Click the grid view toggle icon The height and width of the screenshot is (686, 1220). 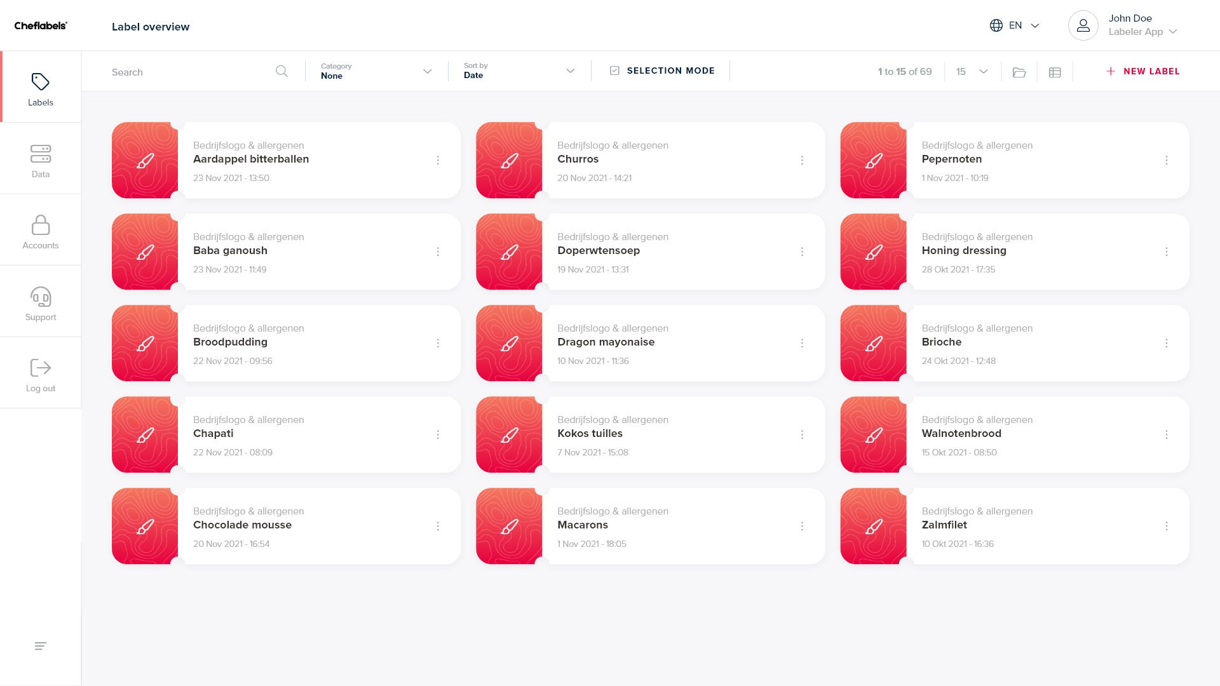pyautogui.click(x=1056, y=71)
